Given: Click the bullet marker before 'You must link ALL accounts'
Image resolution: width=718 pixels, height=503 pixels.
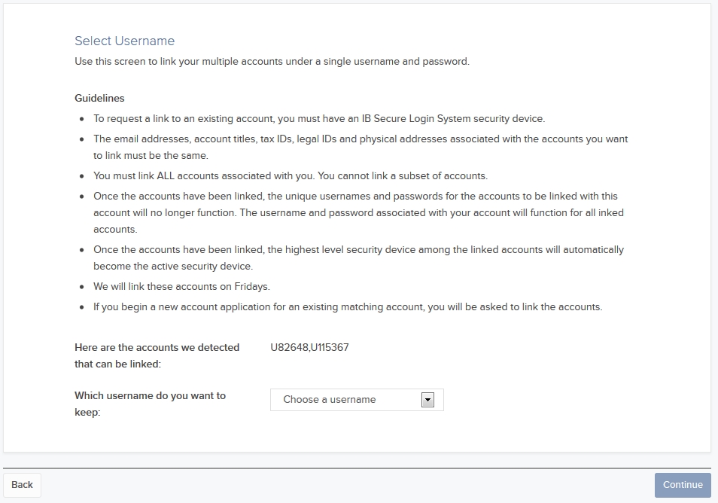Looking at the screenshot, I should pos(82,176).
